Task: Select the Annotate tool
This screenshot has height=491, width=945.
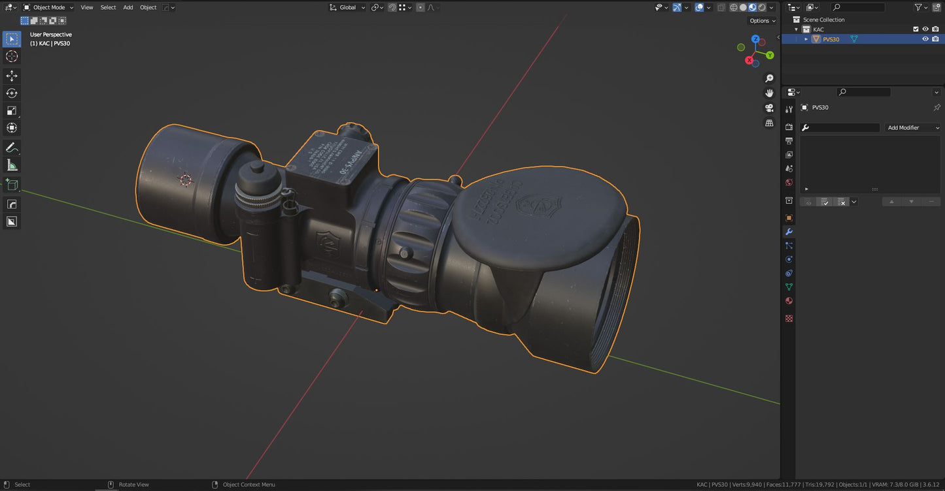Action: point(12,148)
